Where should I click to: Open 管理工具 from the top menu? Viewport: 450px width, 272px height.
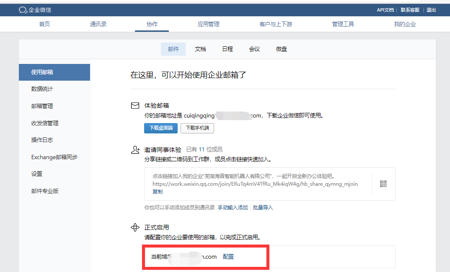pos(343,24)
